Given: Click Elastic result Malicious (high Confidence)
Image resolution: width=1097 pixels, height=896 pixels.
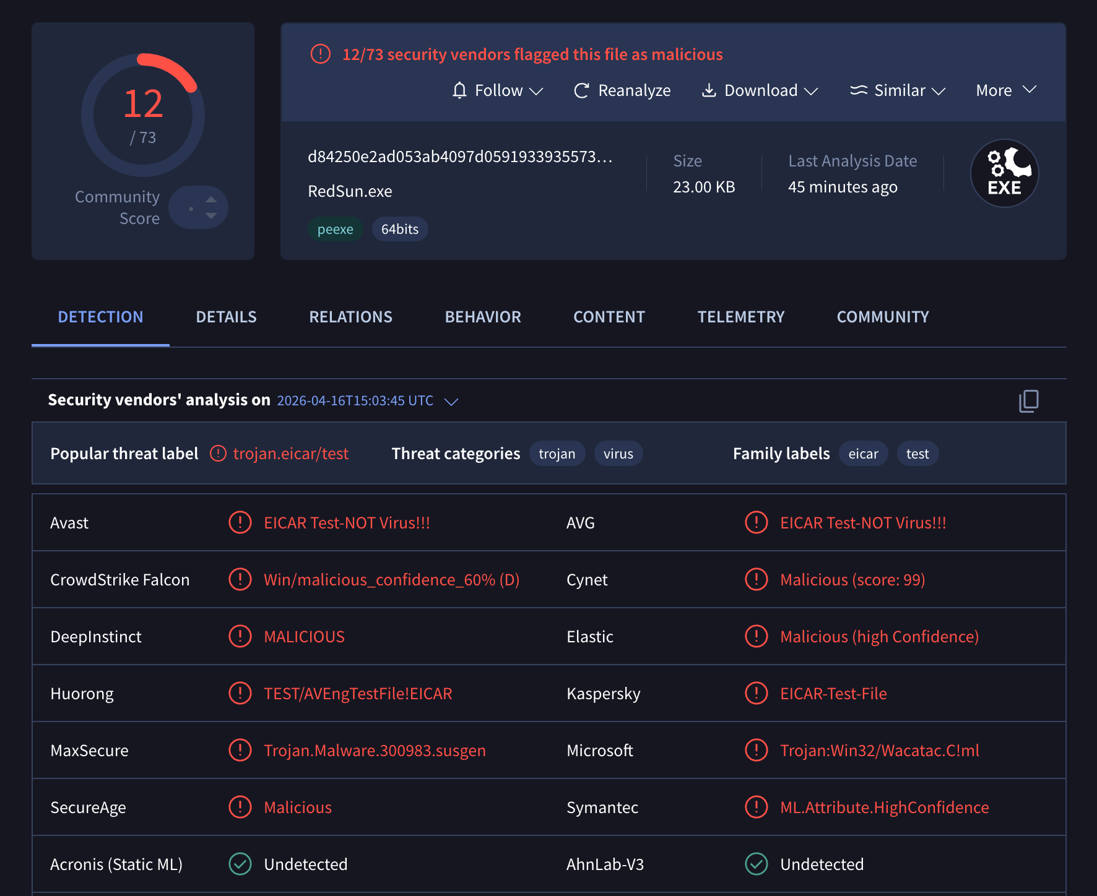Looking at the screenshot, I should [879, 636].
